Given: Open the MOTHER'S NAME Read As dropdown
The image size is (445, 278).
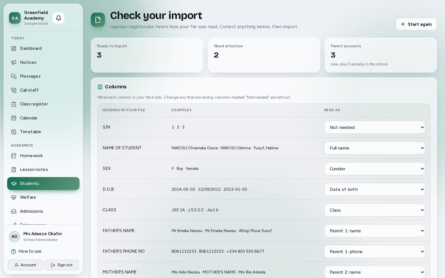Looking at the screenshot, I should coord(374,272).
